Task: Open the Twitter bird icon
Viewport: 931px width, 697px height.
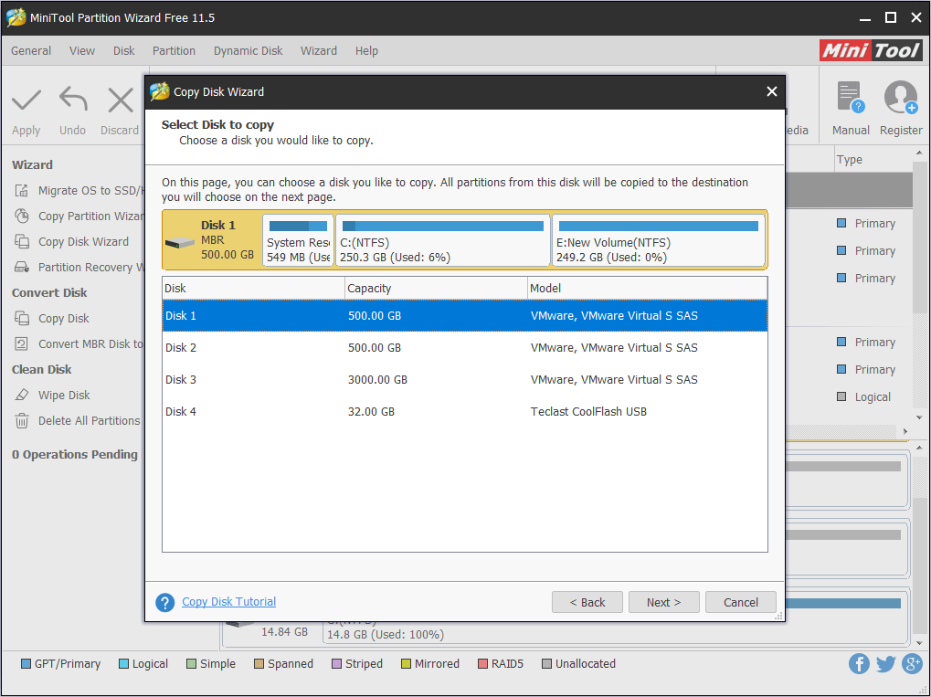Action: pyautogui.click(x=885, y=664)
